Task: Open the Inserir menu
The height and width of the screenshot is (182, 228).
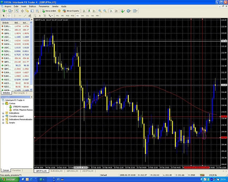Action: pyautogui.click(x=24, y=7)
